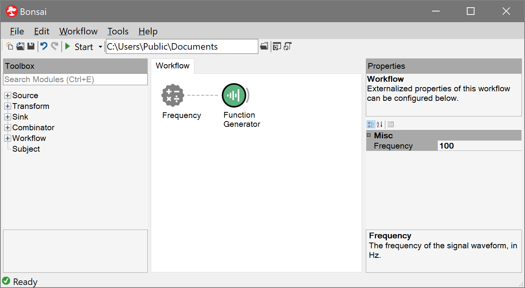Viewport: 525px width, 288px height.
Task: Select the Sink label in the toolbox
Action: tap(20, 117)
